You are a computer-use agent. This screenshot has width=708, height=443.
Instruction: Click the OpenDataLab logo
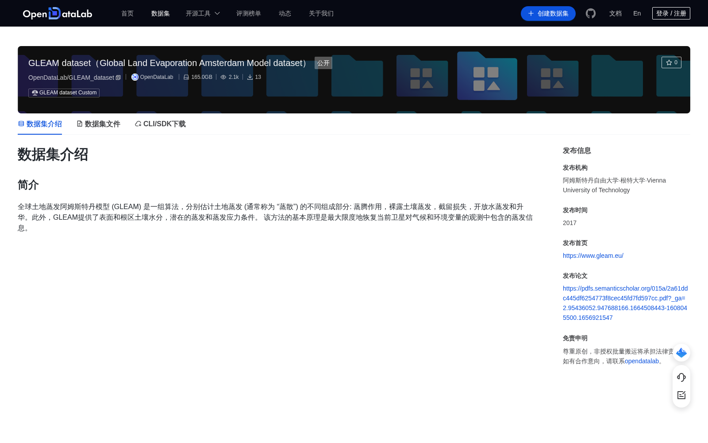tap(58, 13)
